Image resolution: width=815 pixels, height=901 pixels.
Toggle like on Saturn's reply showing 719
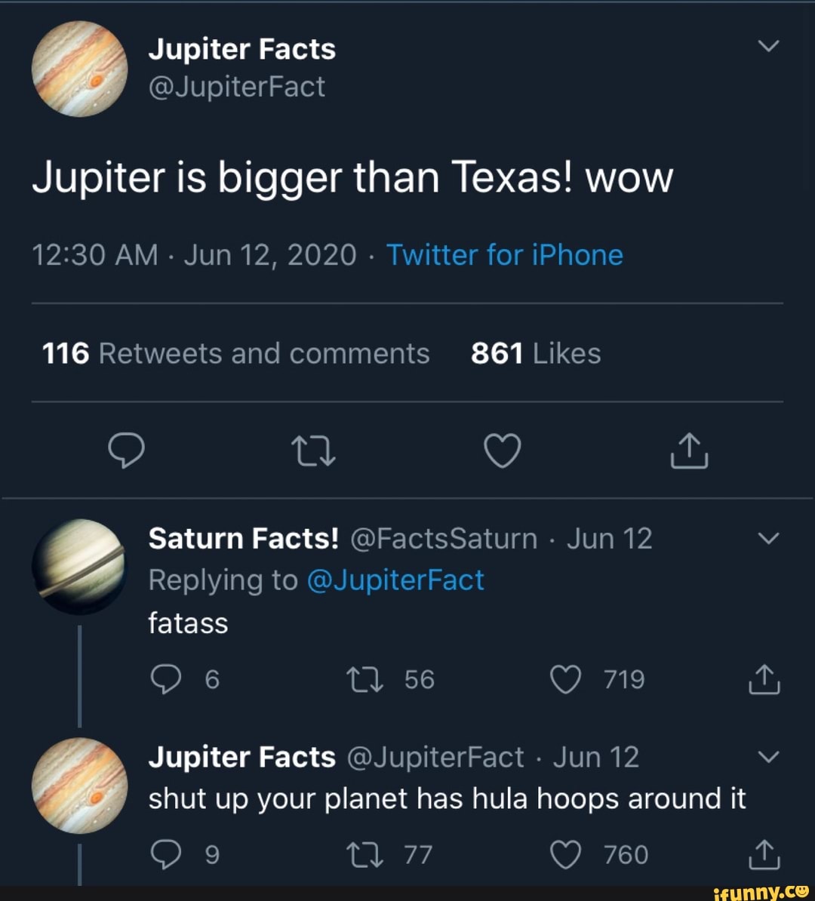coord(566,678)
